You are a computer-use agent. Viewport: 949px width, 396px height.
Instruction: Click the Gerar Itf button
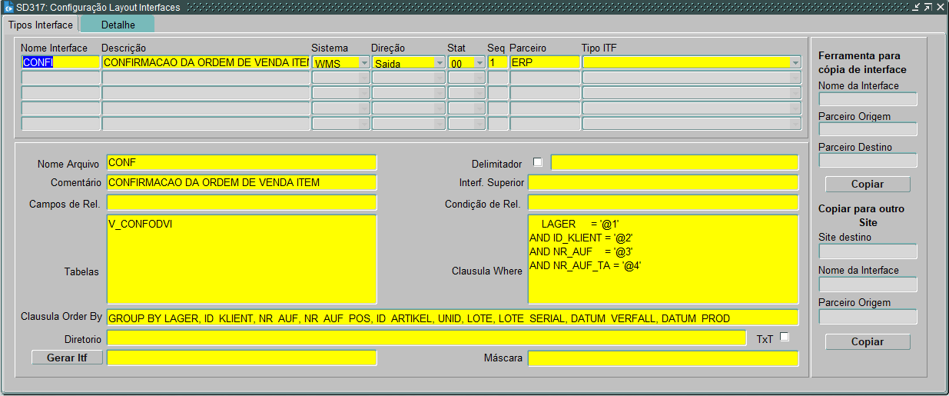(x=67, y=358)
